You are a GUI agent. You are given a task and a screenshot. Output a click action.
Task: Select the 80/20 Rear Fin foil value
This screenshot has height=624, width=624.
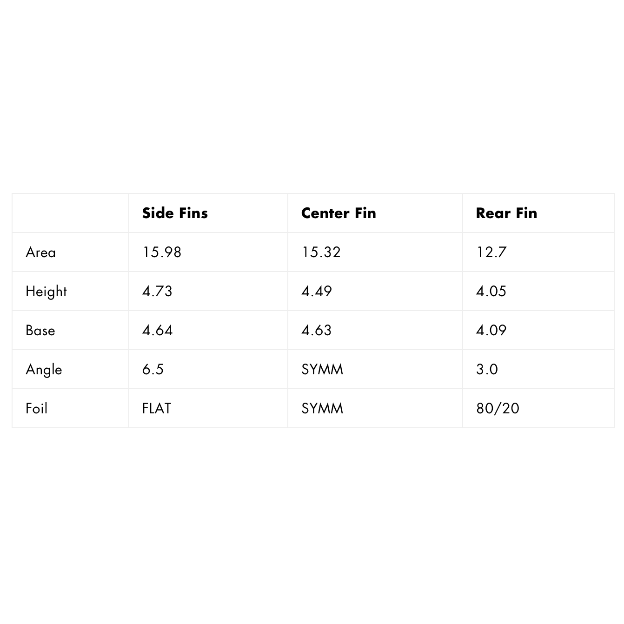tap(498, 409)
